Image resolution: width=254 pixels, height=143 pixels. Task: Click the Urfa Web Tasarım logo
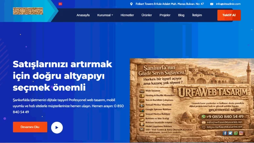28,11
